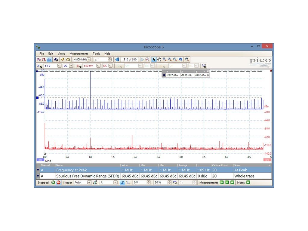Expand Channel A ±1 V range dropdown
Image resolution: width=308 pixels, height=231 pixels.
pyautogui.click(x=59, y=66)
